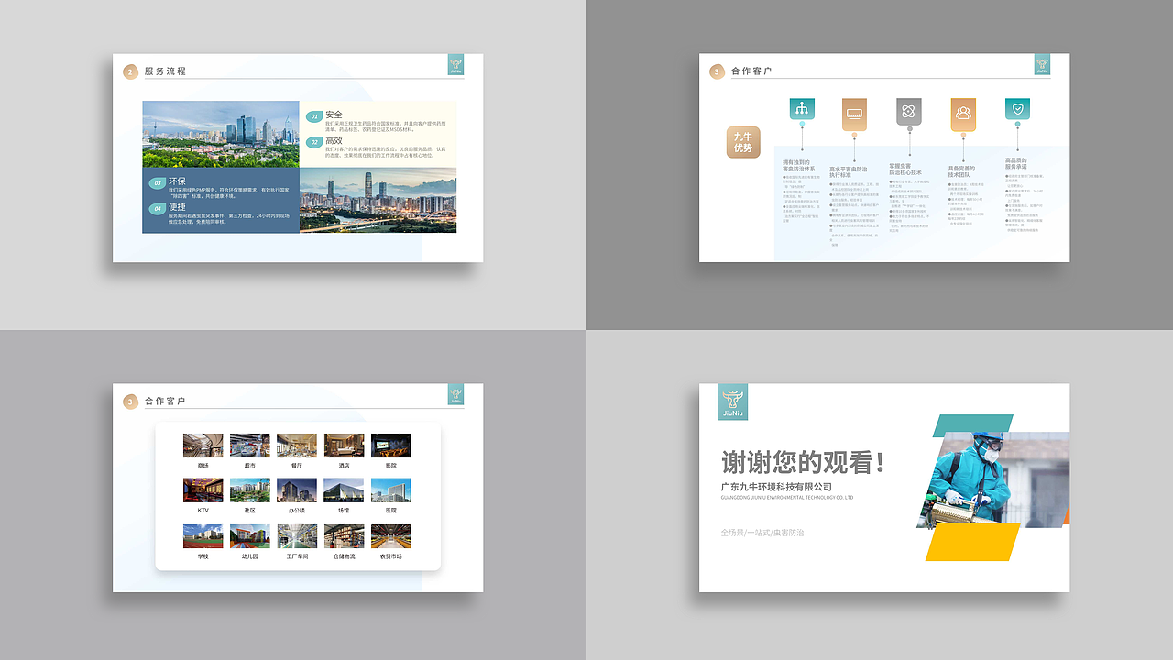Screen dimensions: 1173x660
Task: Click the 高品质的服务承诺 heading
Action: (1016, 164)
